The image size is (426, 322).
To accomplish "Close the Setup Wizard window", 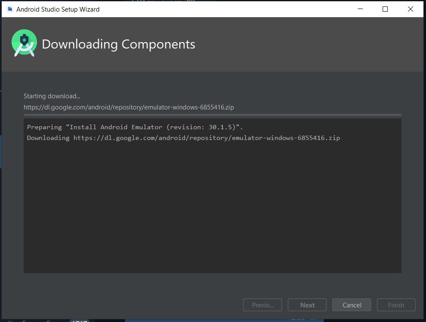I will (x=411, y=9).
